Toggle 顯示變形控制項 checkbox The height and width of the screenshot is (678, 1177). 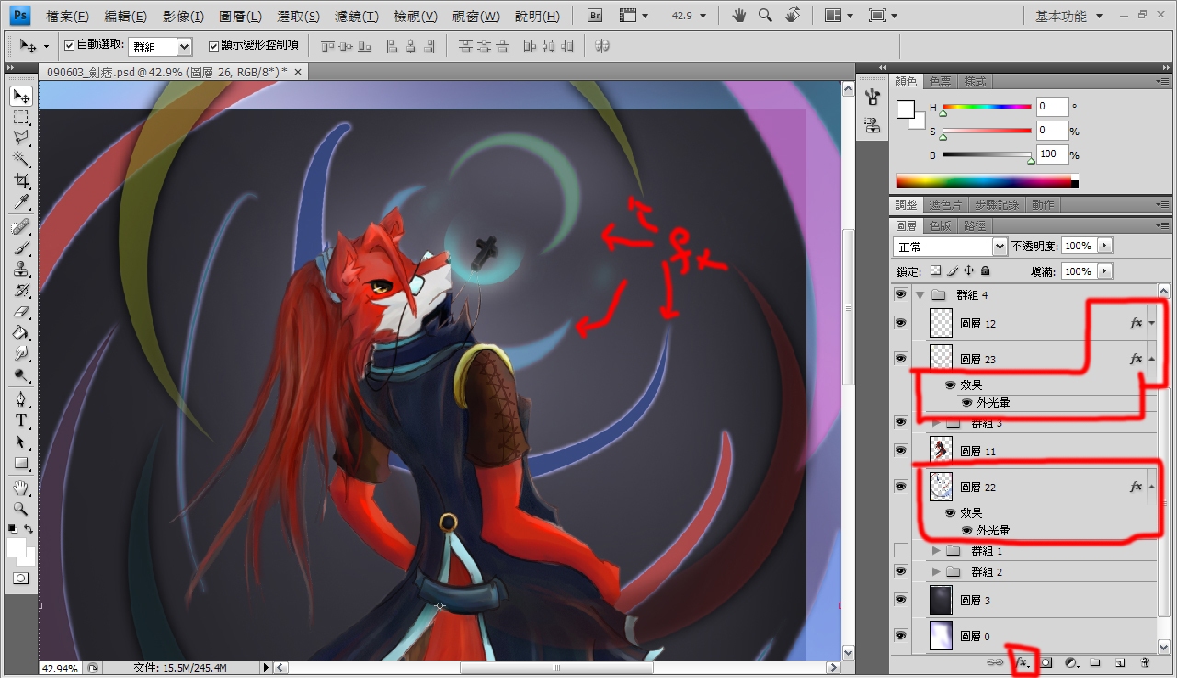coord(214,45)
